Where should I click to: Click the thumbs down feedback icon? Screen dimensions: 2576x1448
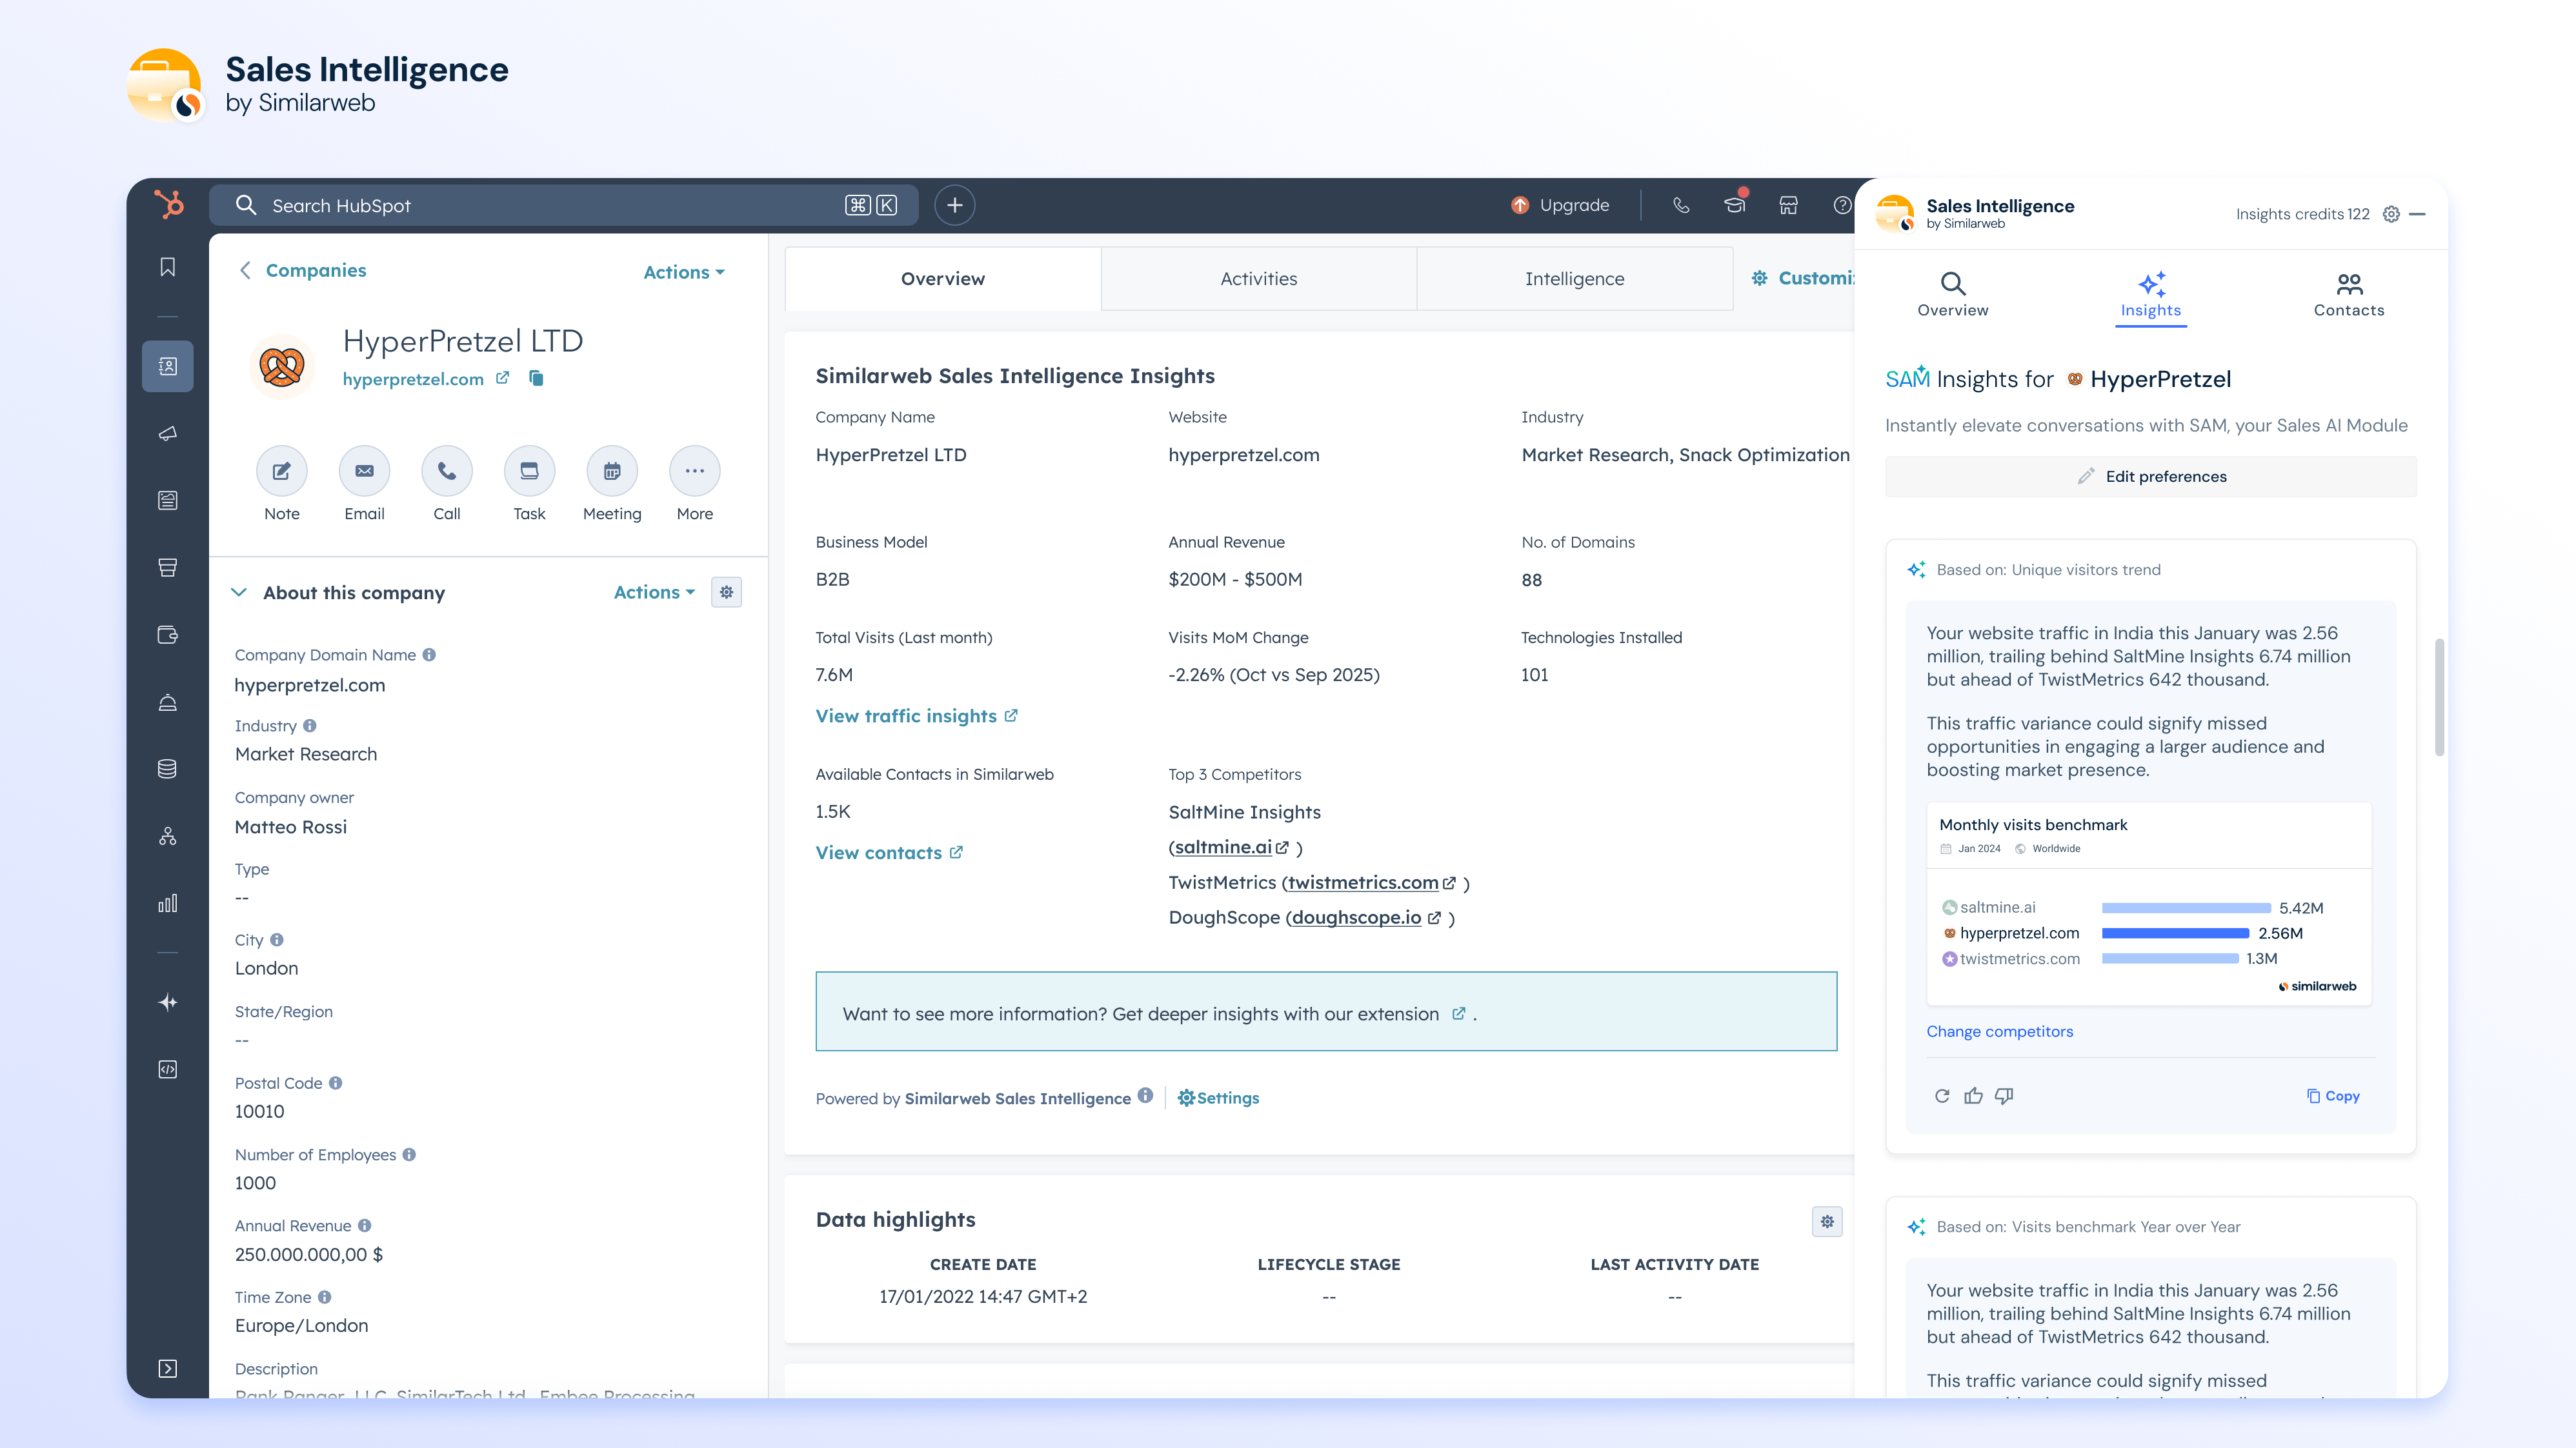(x=2004, y=1095)
